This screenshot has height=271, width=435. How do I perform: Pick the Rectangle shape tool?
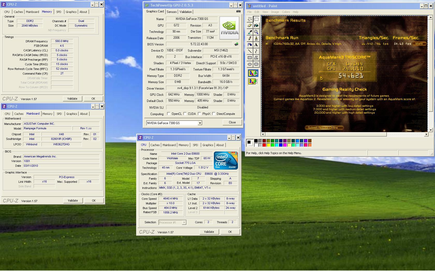[x=250, y=58]
